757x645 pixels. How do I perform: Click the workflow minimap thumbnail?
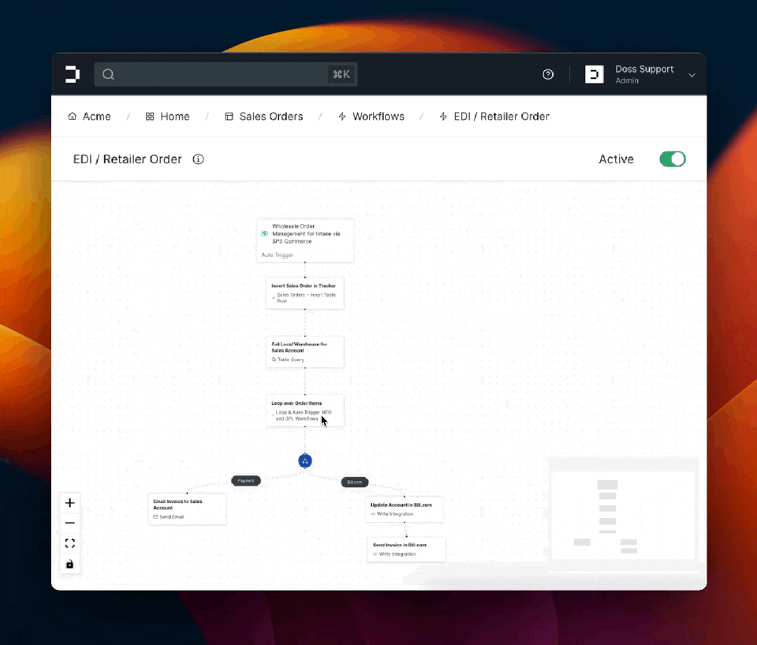coord(622,513)
